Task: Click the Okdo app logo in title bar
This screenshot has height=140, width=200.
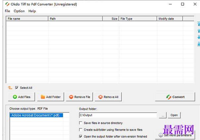Action: point(7,4)
